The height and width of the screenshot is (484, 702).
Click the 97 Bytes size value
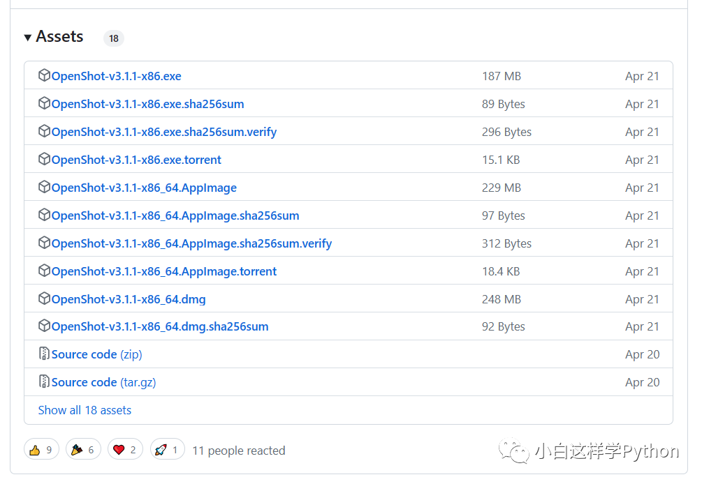tap(503, 215)
